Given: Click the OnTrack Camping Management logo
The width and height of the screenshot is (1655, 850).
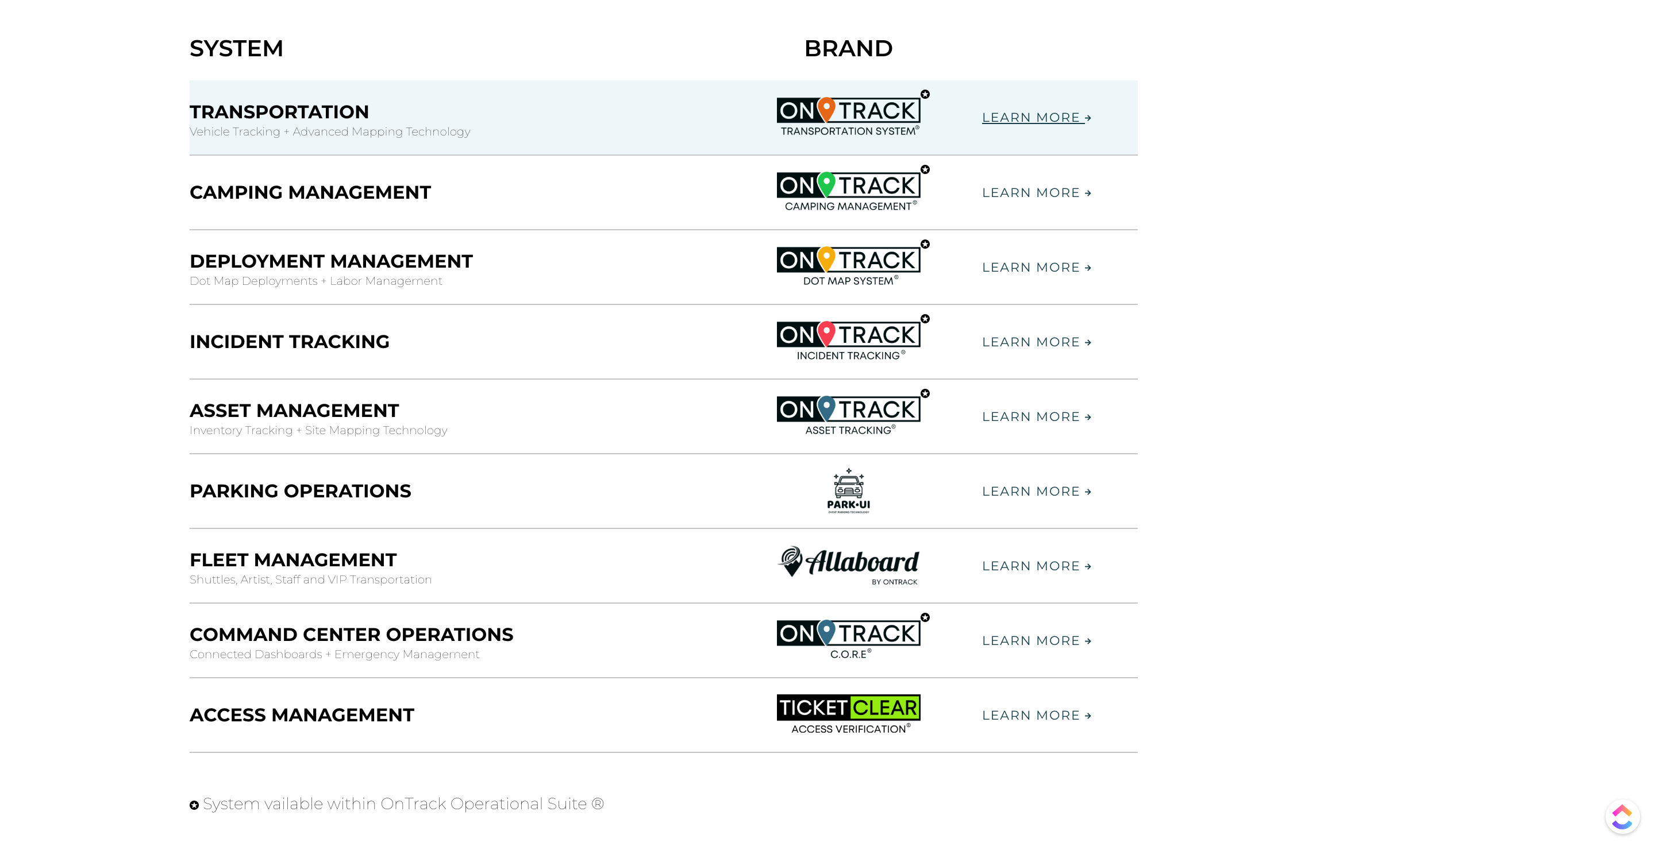Looking at the screenshot, I should pyautogui.click(x=853, y=189).
